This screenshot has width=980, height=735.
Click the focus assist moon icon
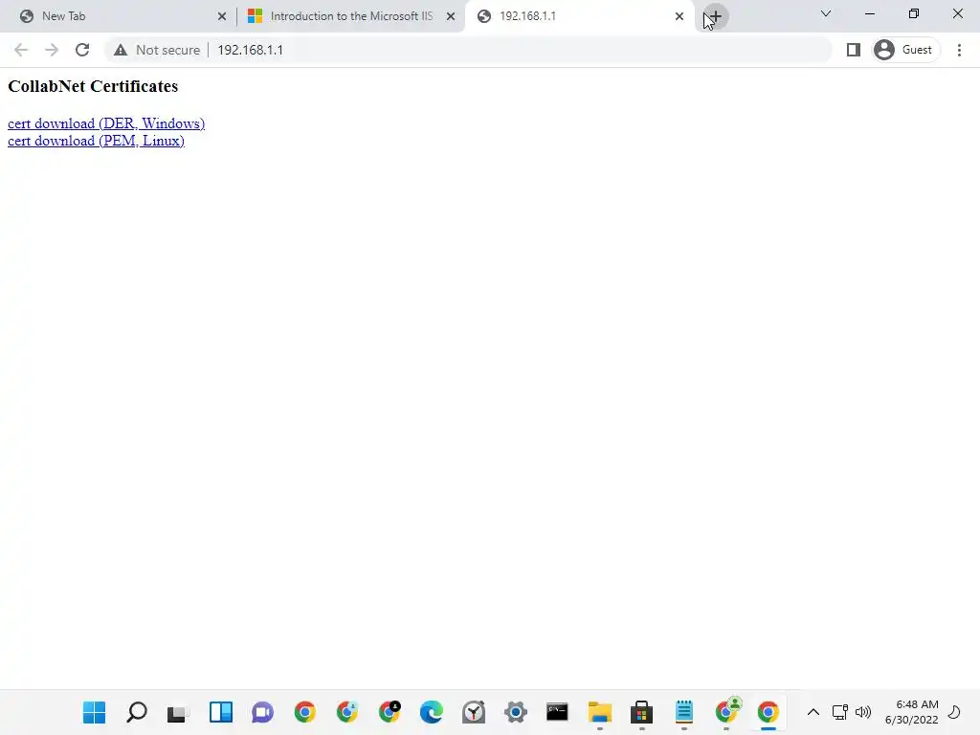click(954, 712)
